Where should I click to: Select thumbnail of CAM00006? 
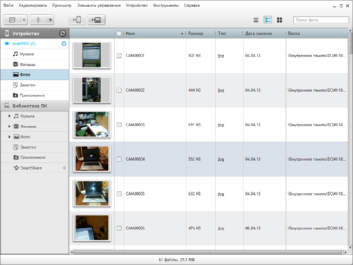tap(92, 228)
